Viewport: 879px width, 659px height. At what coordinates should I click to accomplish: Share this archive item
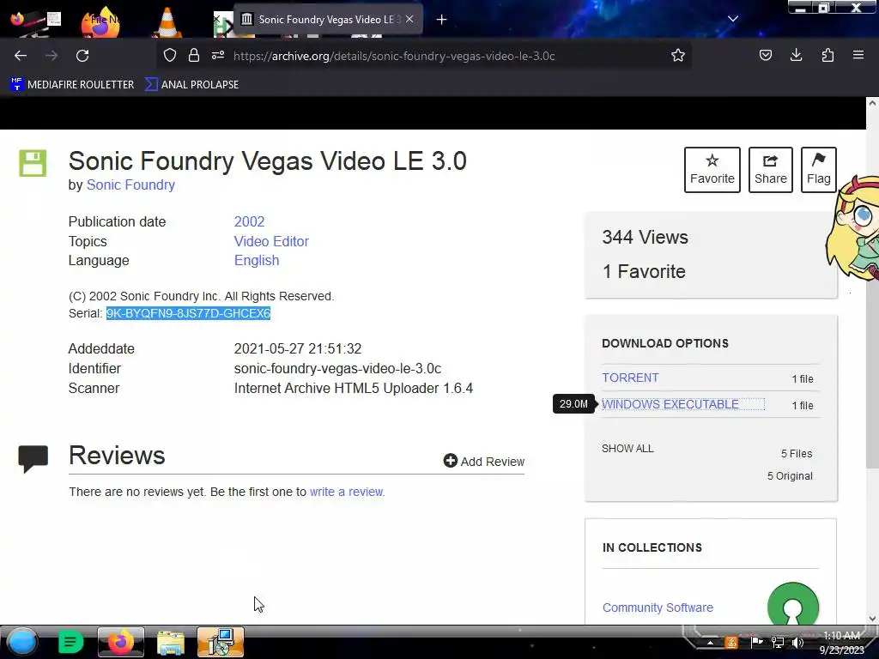(x=770, y=170)
